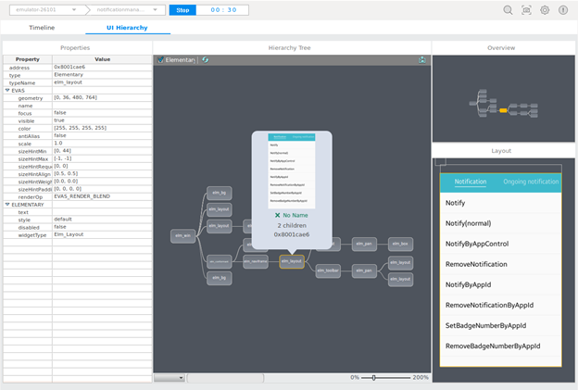Click the refresh icon in Hierarchy Tree toolbar

click(x=206, y=59)
